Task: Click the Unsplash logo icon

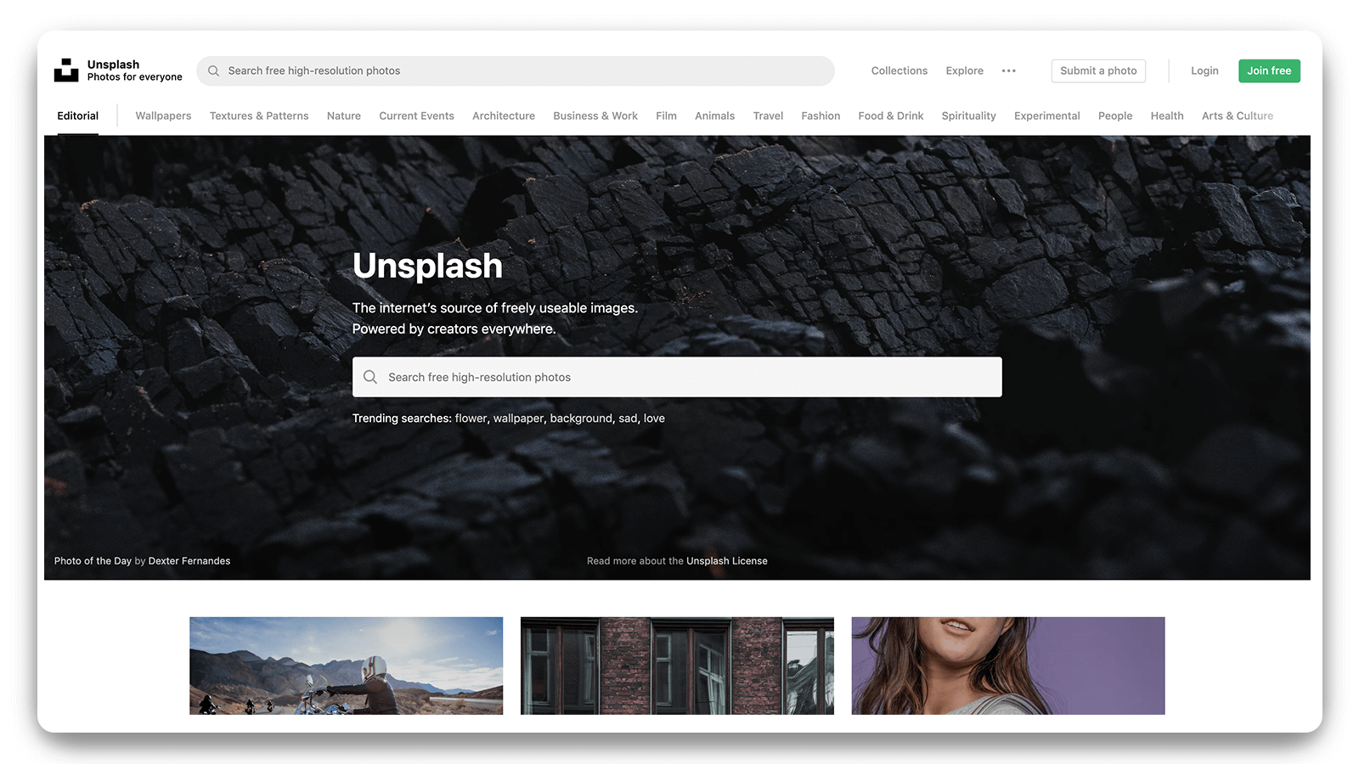Action: tap(66, 70)
